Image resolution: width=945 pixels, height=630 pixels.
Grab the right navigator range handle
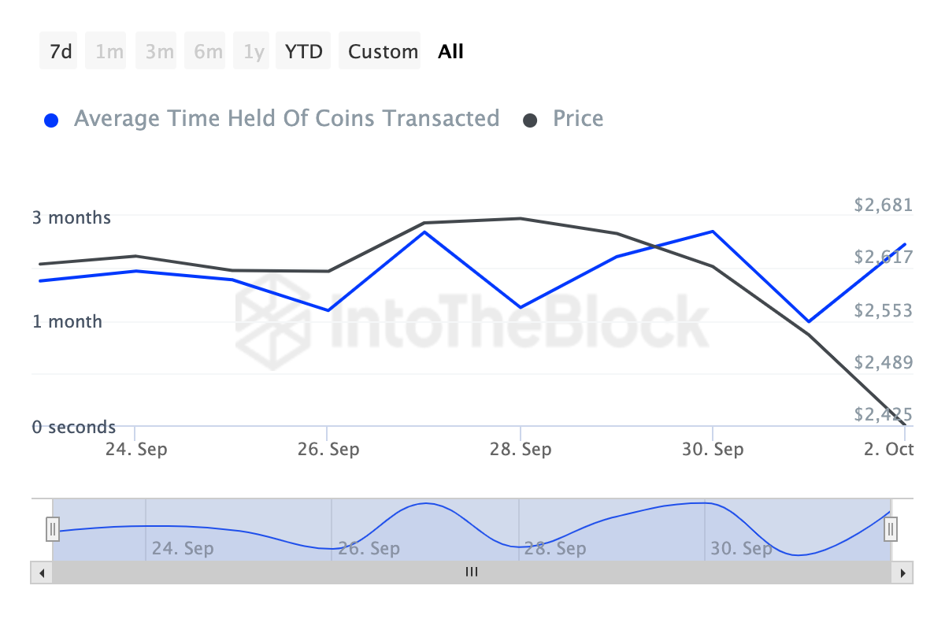[891, 529]
